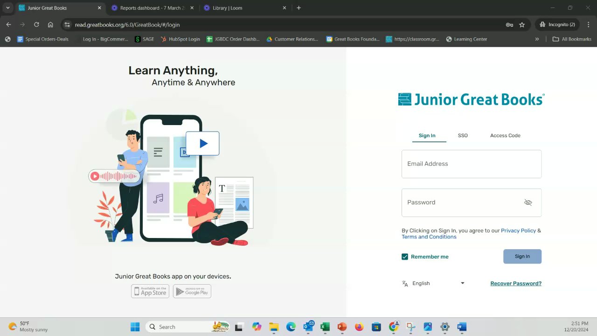The width and height of the screenshot is (597, 336).
Task: Open the Log In - BigCommerce bookmark
Action: point(101,39)
